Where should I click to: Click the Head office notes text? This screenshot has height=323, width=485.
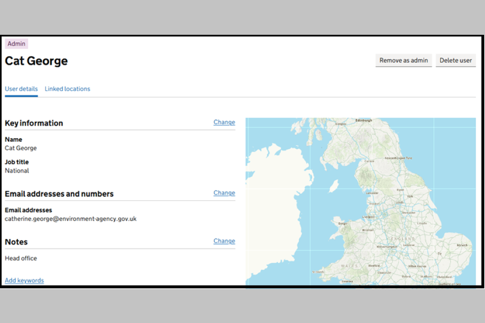(21, 258)
